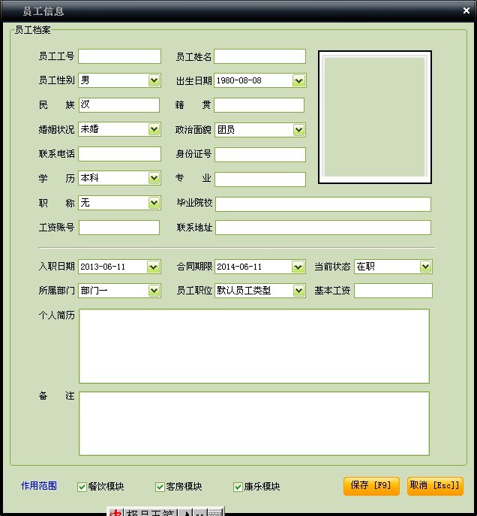Click inside the 备注 text area
This screenshot has height=516, width=477.
click(x=254, y=424)
